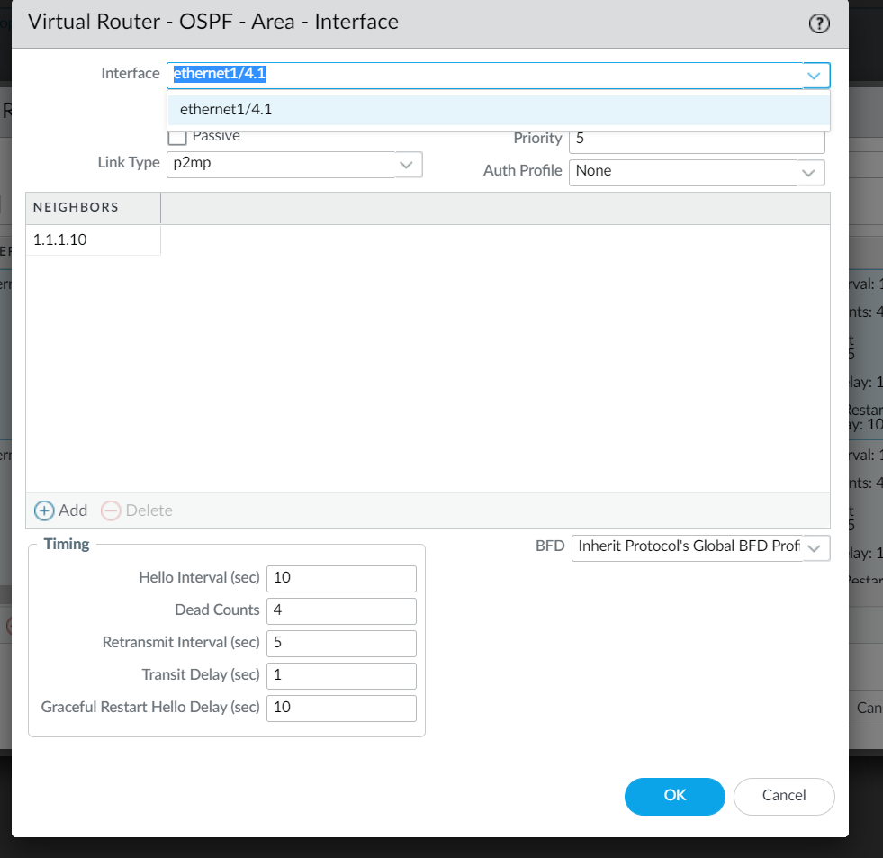
Task: Click the help question mark icon
Action: tap(818, 24)
